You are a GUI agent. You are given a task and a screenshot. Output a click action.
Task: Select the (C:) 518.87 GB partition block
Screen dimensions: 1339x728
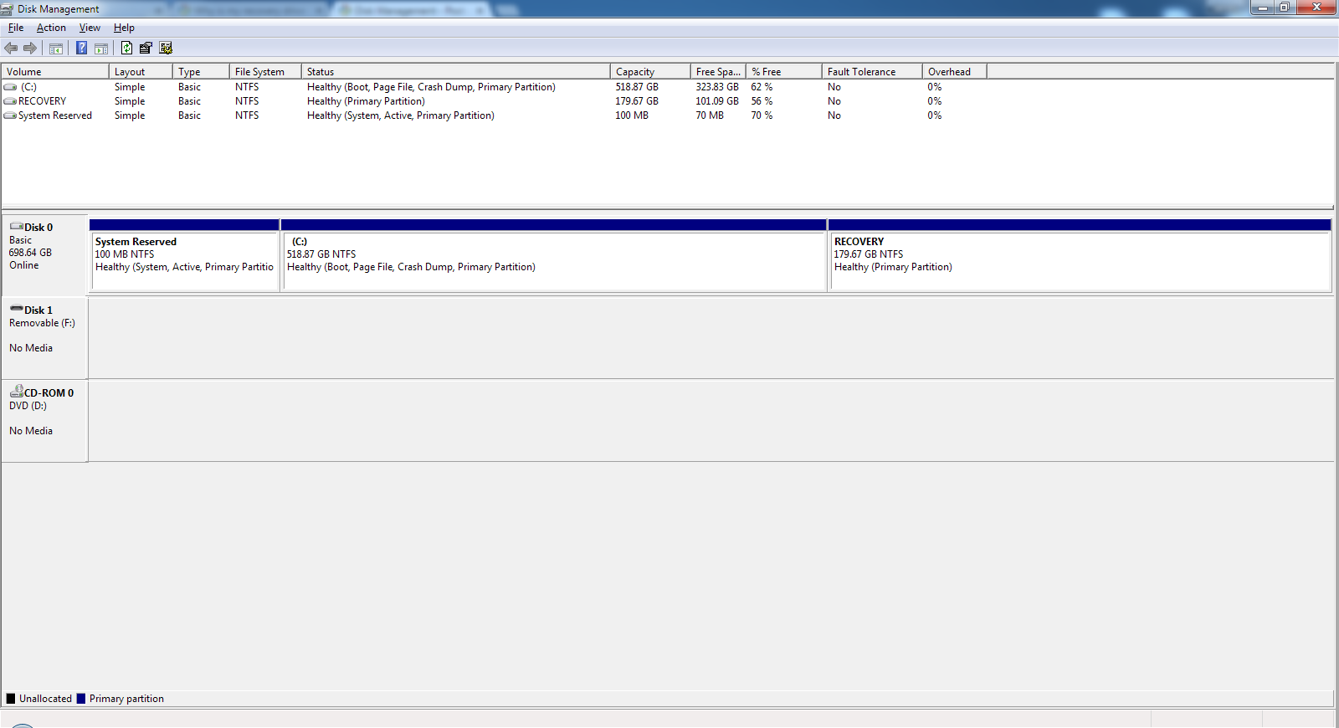(554, 255)
